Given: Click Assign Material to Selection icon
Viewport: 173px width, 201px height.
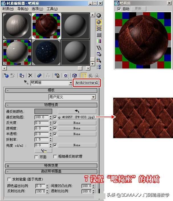Looking at the screenshot, I should [22, 75].
